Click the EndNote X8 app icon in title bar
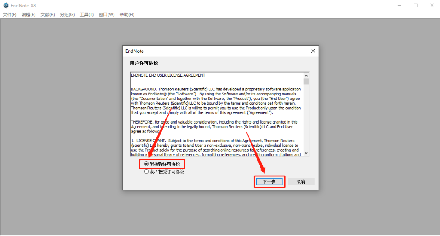The width and height of the screenshot is (440, 236). coord(6,5)
